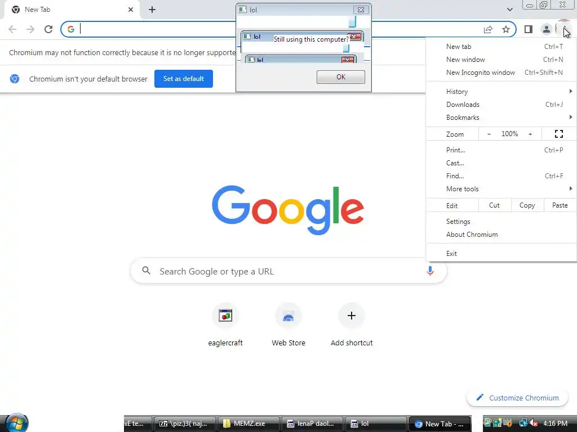Click the magnifier icon in Google search box

pyautogui.click(x=146, y=271)
